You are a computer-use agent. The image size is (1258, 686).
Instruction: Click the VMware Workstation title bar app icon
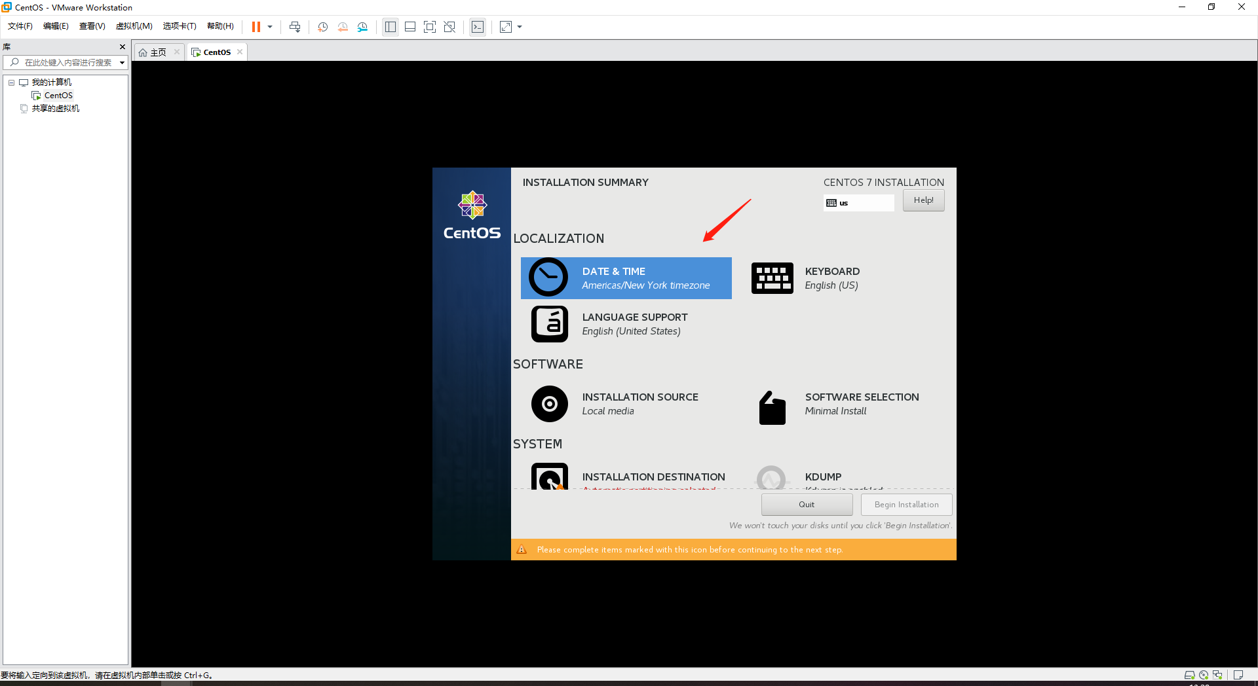point(7,7)
